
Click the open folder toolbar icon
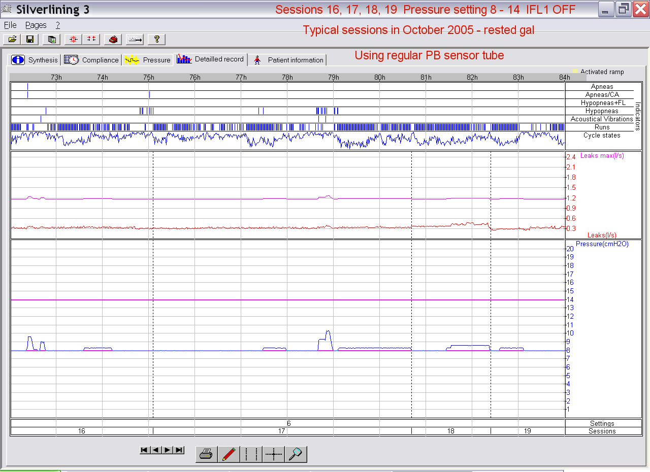12,39
